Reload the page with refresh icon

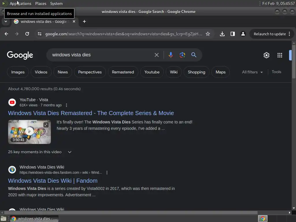(x=27, y=34)
